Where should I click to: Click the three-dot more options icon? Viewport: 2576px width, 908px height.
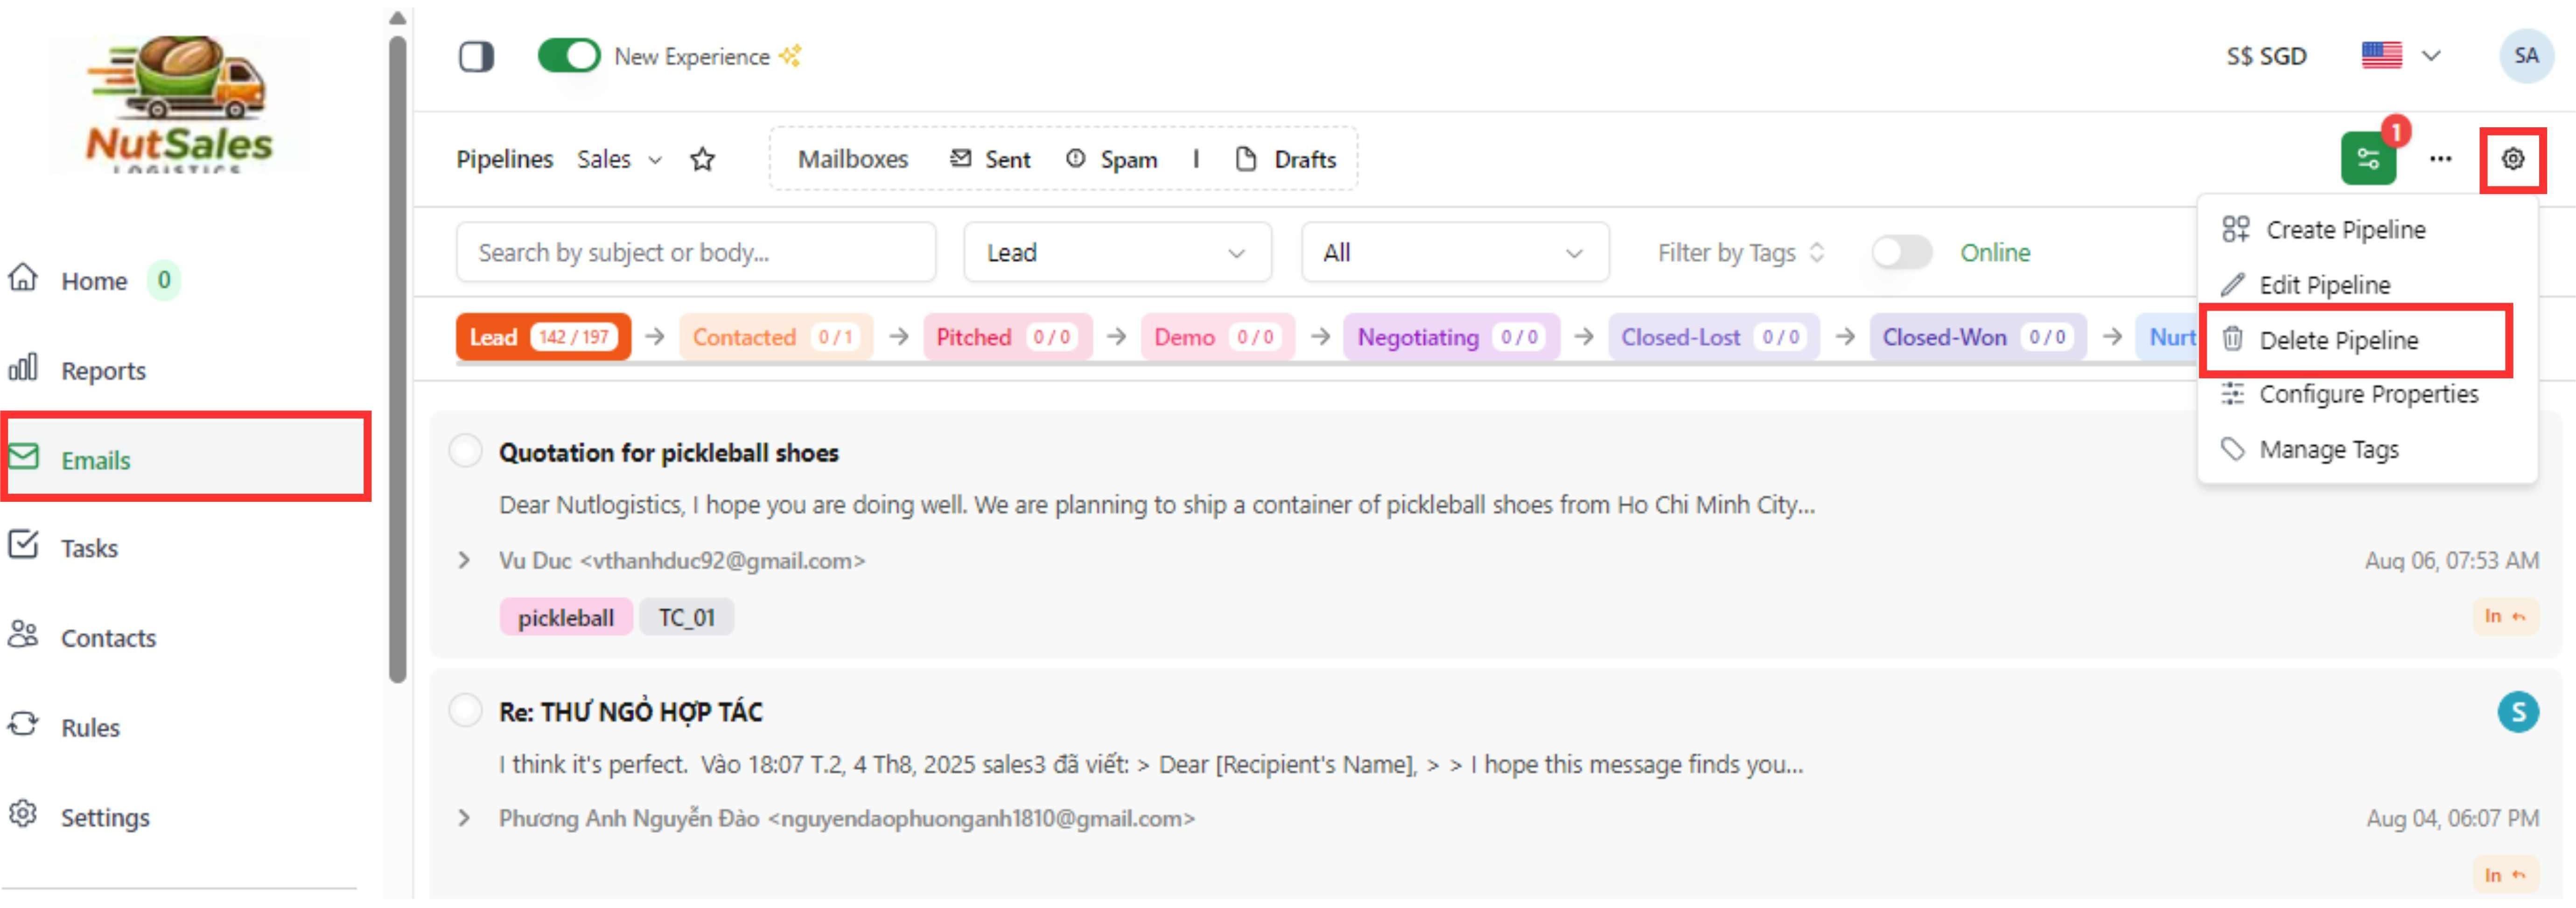click(x=2440, y=159)
